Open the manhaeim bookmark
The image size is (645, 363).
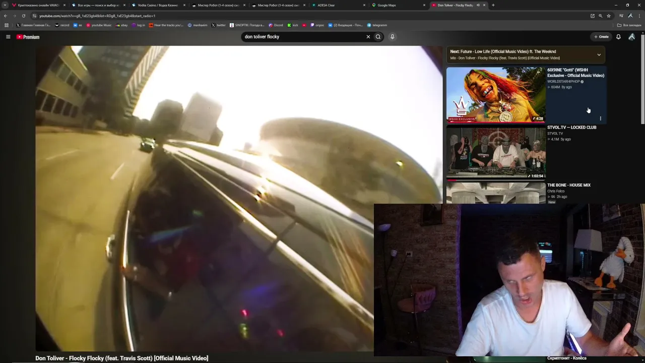(x=198, y=25)
